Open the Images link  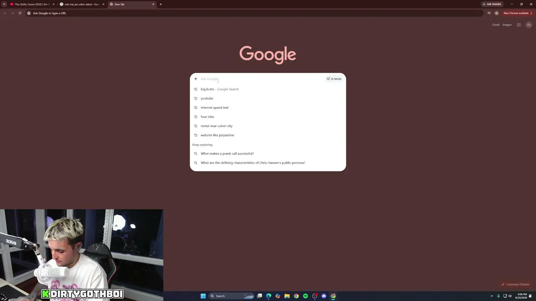point(507,25)
